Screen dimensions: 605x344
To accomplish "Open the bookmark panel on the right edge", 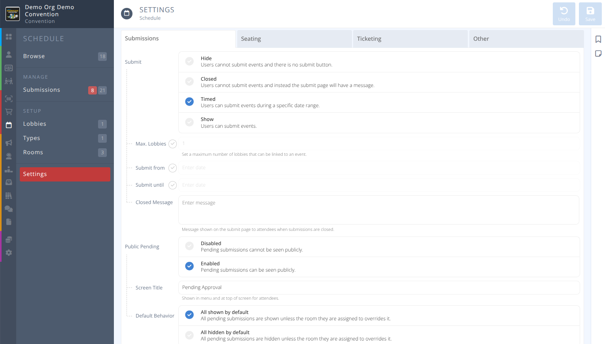I will click(x=598, y=39).
